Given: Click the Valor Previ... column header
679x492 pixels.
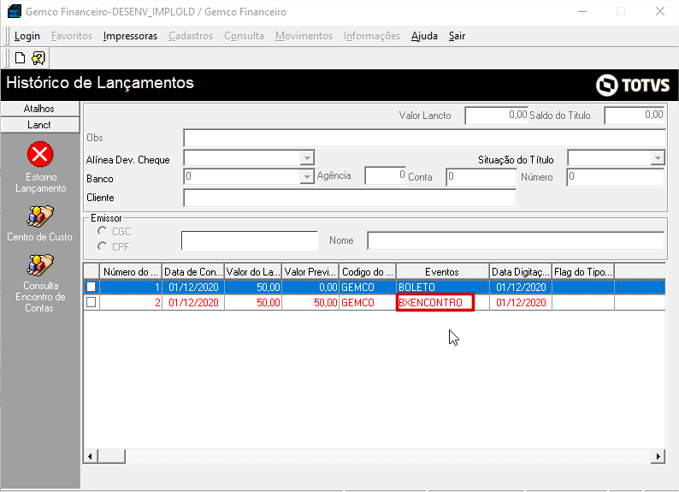Looking at the screenshot, I should [310, 271].
